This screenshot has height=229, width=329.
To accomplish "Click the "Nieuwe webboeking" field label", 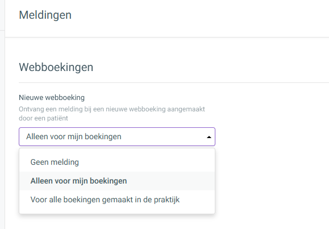I will click(x=52, y=98).
